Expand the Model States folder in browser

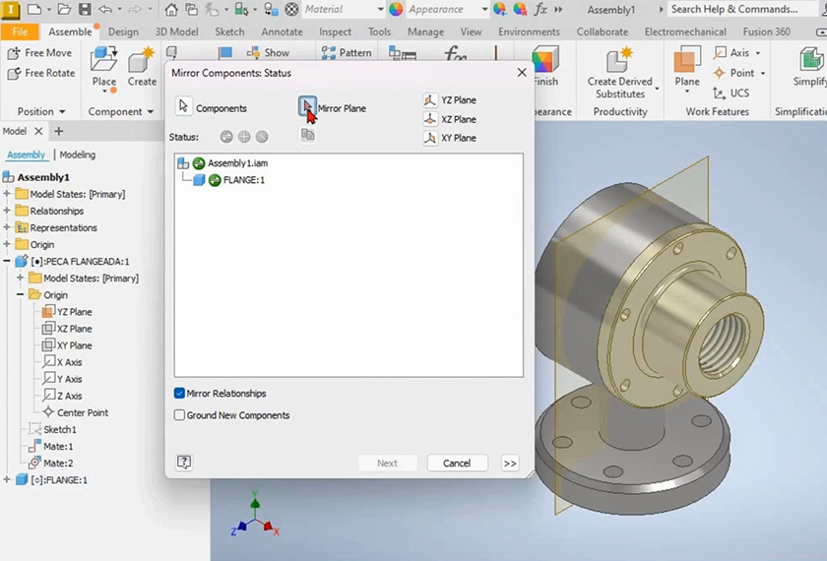[x=7, y=194]
